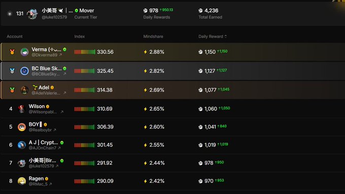Open the @AJOnChain7 profile handle

[x=42, y=148]
